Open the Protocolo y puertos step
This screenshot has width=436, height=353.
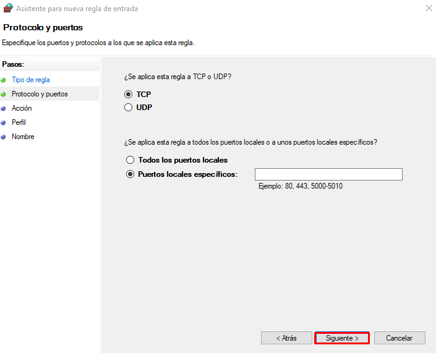pyautogui.click(x=40, y=94)
